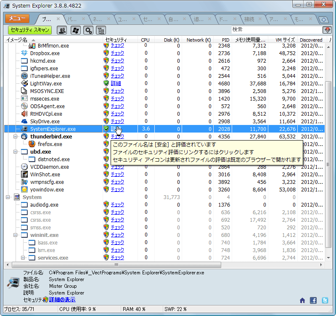
Task: Select the distnoted.exe process row
Action: click(x=164, y=159)
